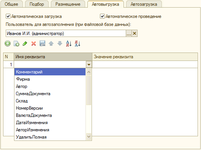Screen dimensions: 201x150
Task: Copy row using the add-by-copy icon
Action: 16,43
